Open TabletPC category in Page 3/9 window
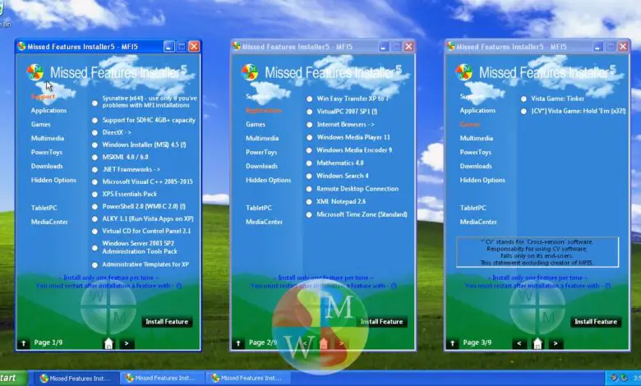The height and width of the screenshot is (386, 641). click(473, 208)
